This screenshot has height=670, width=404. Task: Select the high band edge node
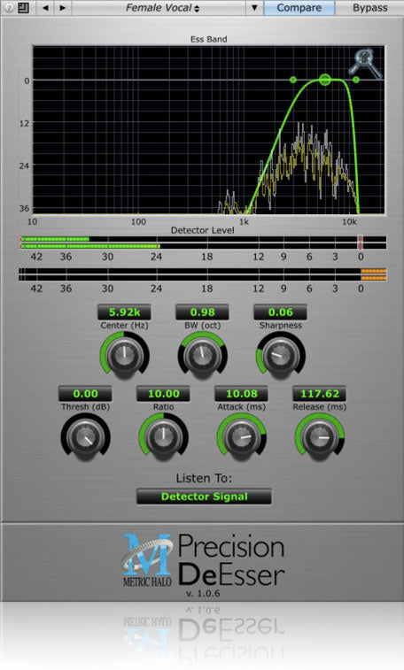355,80
